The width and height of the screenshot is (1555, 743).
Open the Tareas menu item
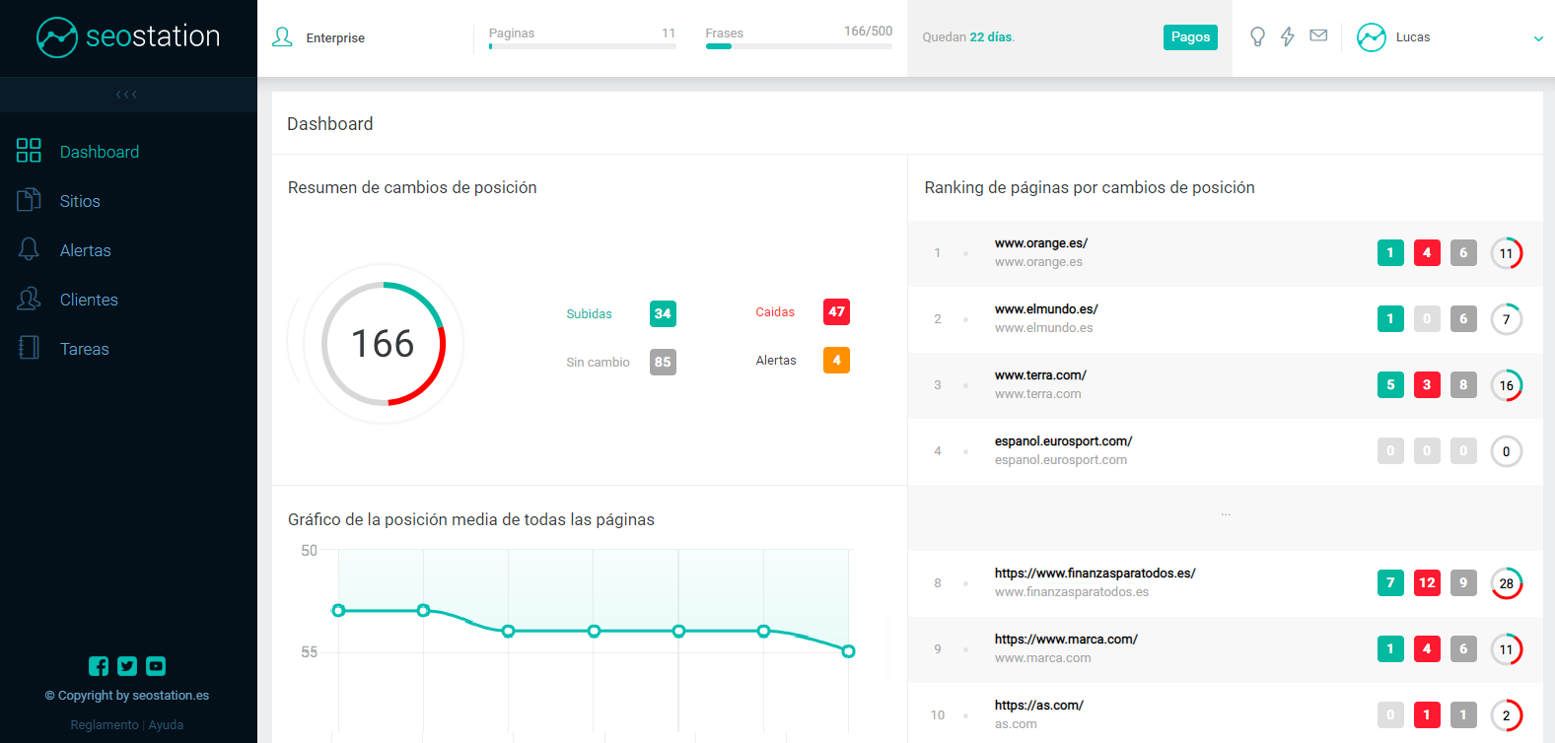[x=85, y=349]
